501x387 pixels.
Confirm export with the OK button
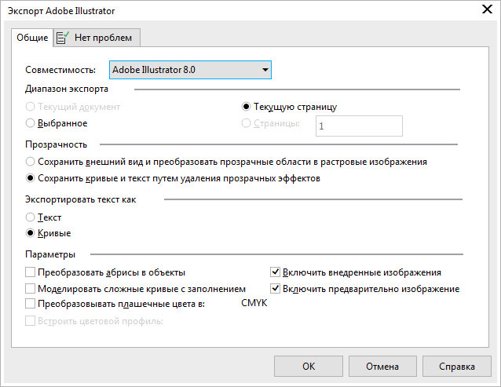pyautogui.click(x=309, y=367)
